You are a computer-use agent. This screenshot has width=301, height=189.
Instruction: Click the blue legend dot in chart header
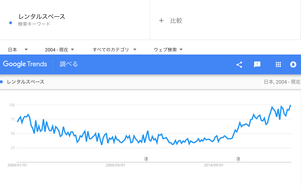(x=2, y=82)
